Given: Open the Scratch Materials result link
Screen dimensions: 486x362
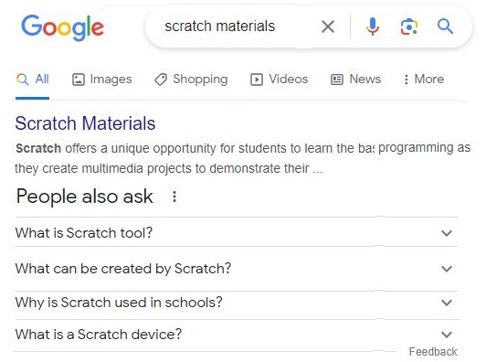Looking at the screenshot, I should [85, 123].
